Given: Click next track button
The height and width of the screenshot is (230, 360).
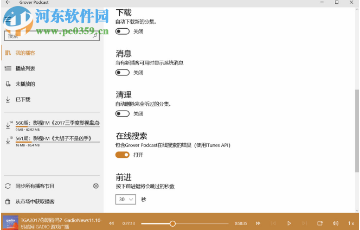Looking at the screenshot, I should 305,223.
